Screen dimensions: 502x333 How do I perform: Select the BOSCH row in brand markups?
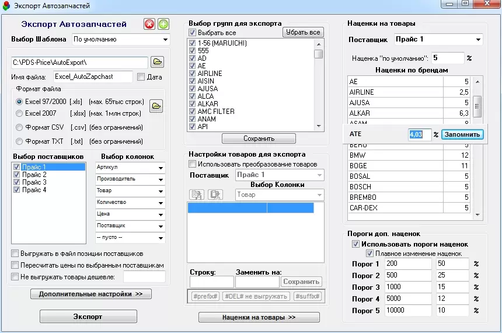[409, 187]
